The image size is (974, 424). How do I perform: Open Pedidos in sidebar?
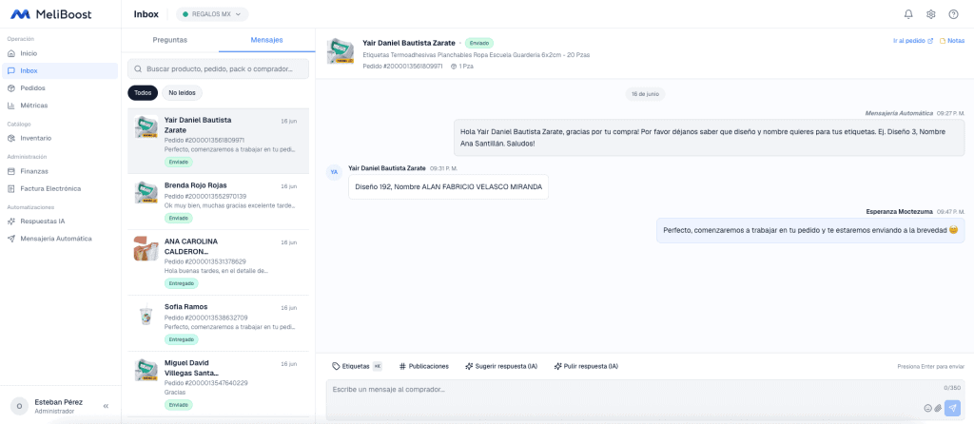60,88
